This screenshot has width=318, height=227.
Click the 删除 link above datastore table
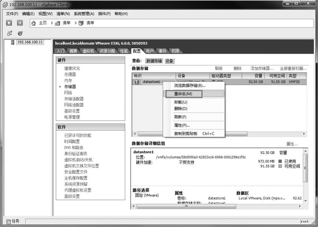[x=238, y=68]
